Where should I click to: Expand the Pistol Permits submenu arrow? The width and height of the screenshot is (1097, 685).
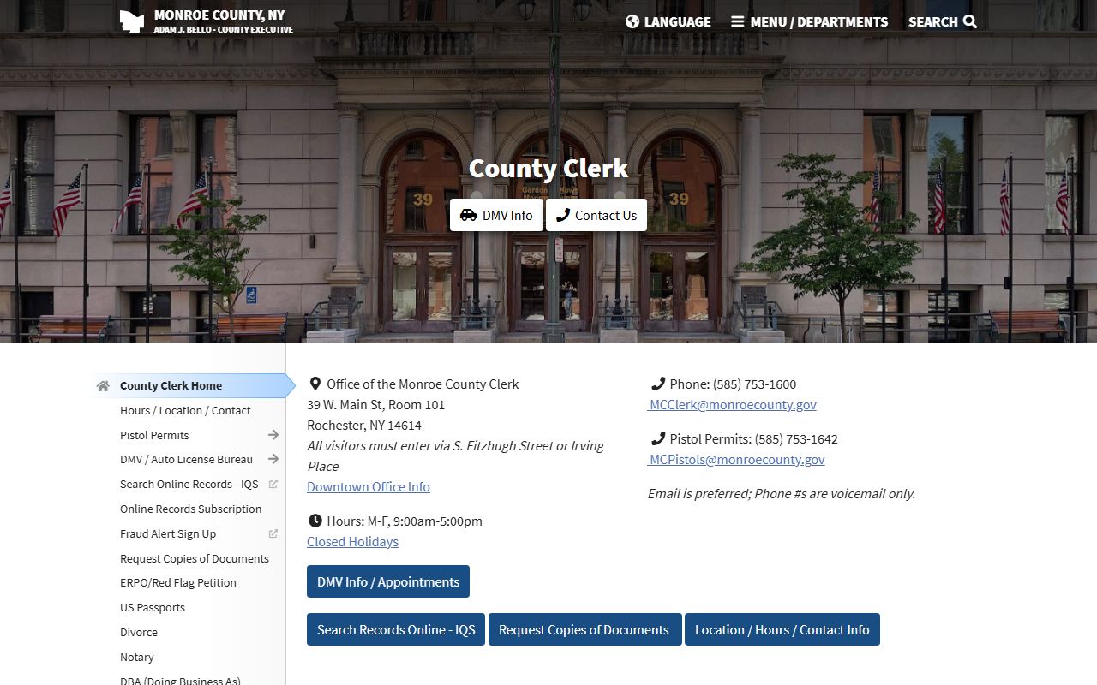click(x=273, y=435)
